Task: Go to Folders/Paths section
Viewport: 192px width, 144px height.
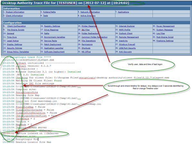Action: click(x=49, y=12)
